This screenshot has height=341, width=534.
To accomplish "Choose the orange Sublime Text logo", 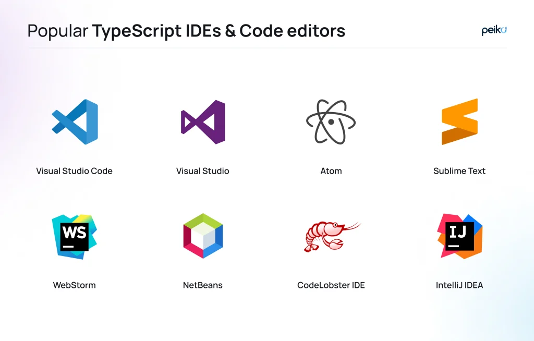I will 460,121.
